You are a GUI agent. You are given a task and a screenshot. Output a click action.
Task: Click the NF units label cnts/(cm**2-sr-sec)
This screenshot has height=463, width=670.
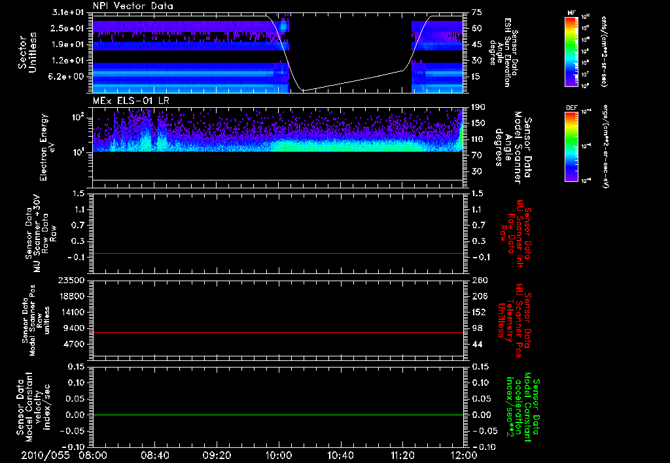604,51
